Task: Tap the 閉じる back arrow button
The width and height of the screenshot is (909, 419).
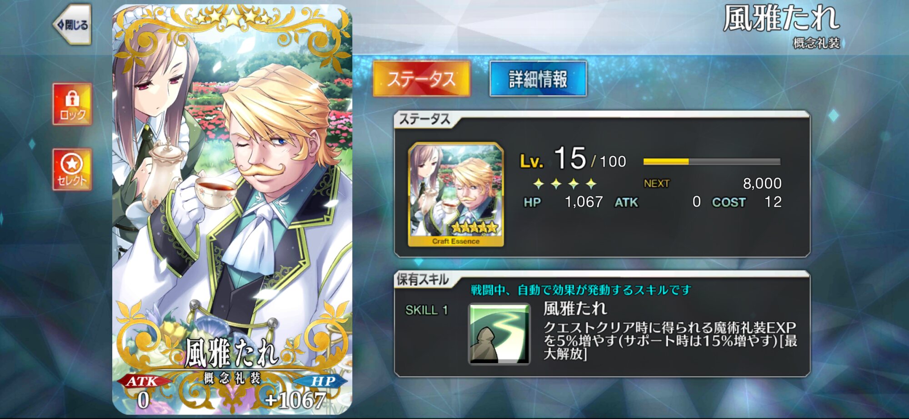Action: [72, 25]
